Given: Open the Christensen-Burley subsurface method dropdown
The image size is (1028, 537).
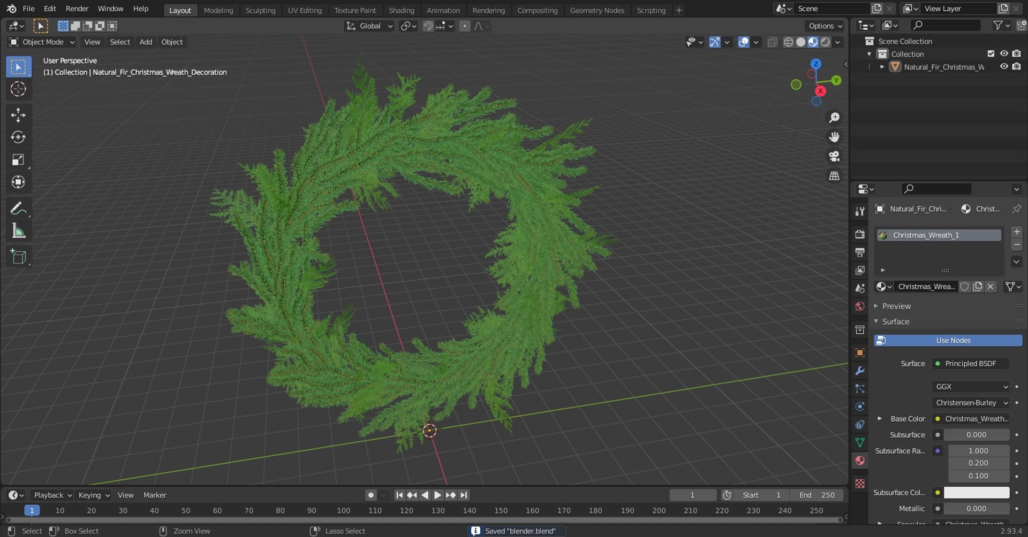Looking at the screenshot, I should (971, 403).
